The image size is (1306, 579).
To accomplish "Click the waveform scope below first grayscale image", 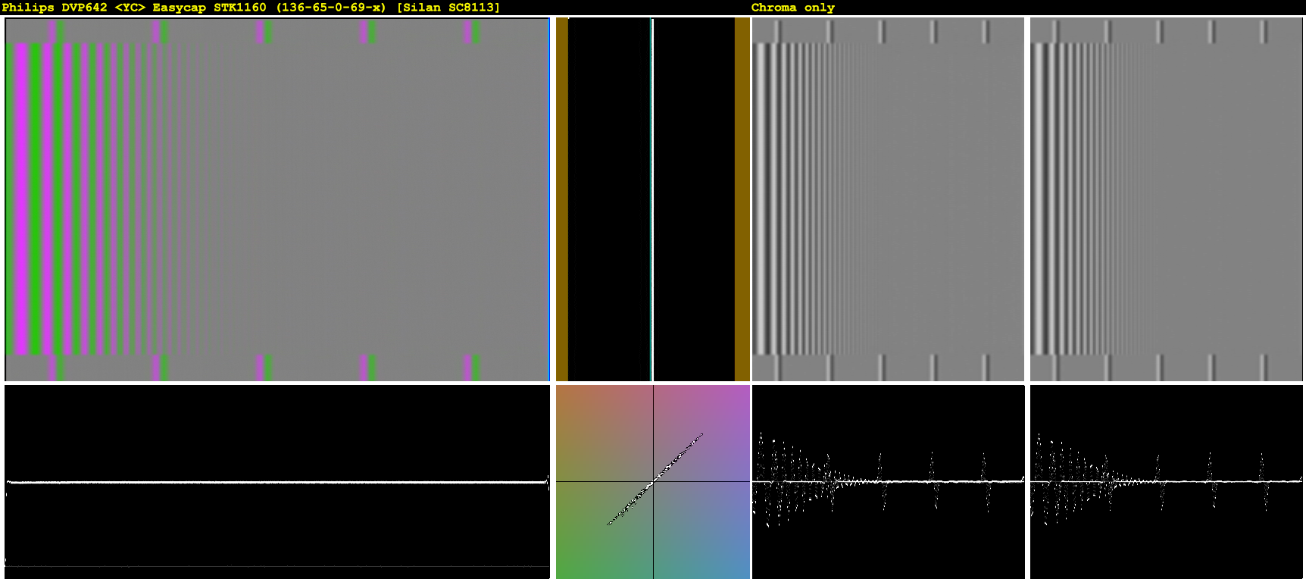I will pyautogui.click(x=888, y=482).
